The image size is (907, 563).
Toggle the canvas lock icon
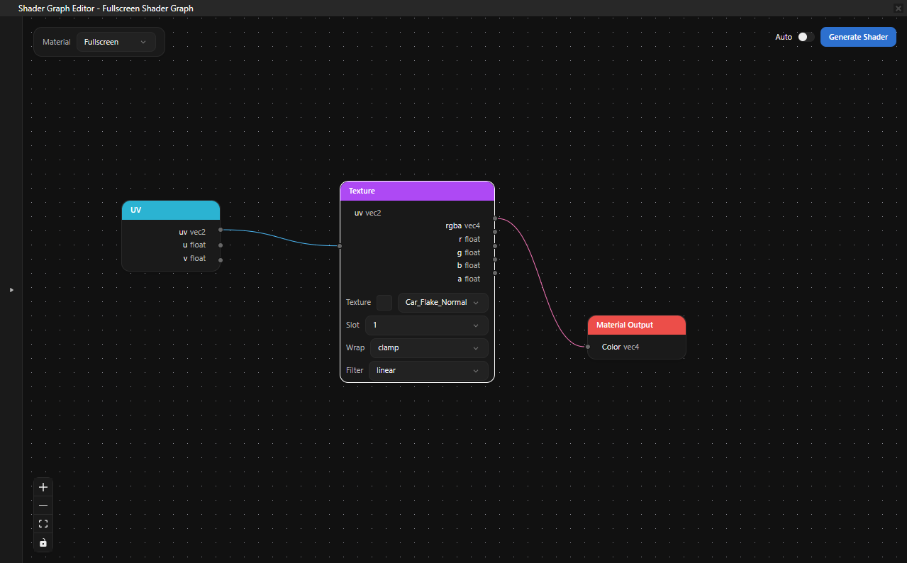[x=43, y=542]
